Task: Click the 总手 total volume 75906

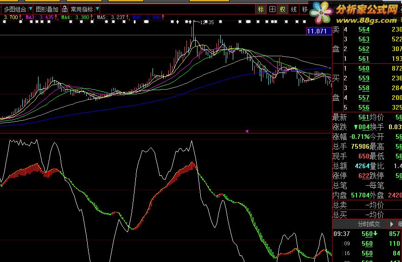Action: [360, 146]
